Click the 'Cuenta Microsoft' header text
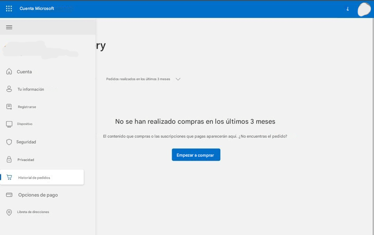Viewport: 374px width, 235px height. 37,8
